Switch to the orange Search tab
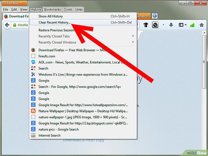Image resolution: width=208 pixels, height=156 pixels. (143, 16)
